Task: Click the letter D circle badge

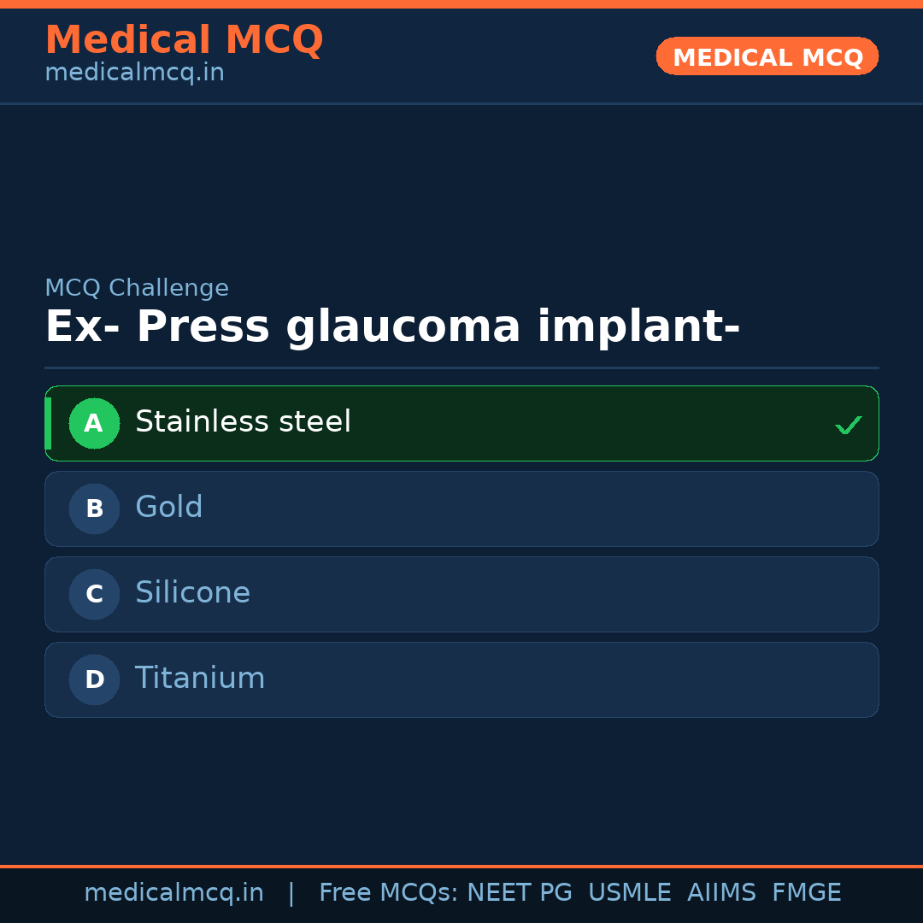Action: [x=94, y=679]
